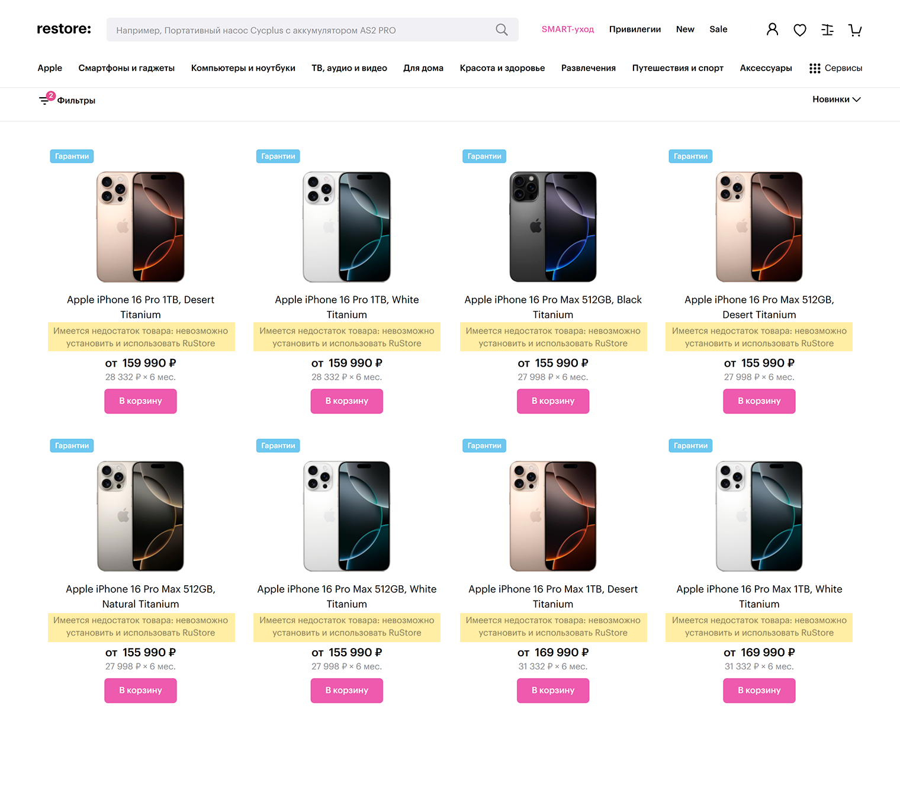Click Гарантии badge on iPhone 16 Pro White
The image size is (900, 789).
point(278,156)
